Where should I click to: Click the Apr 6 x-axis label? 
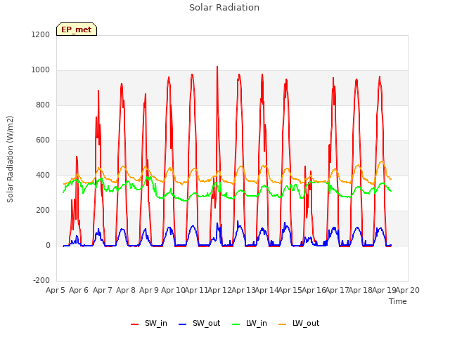pos(79,290)
